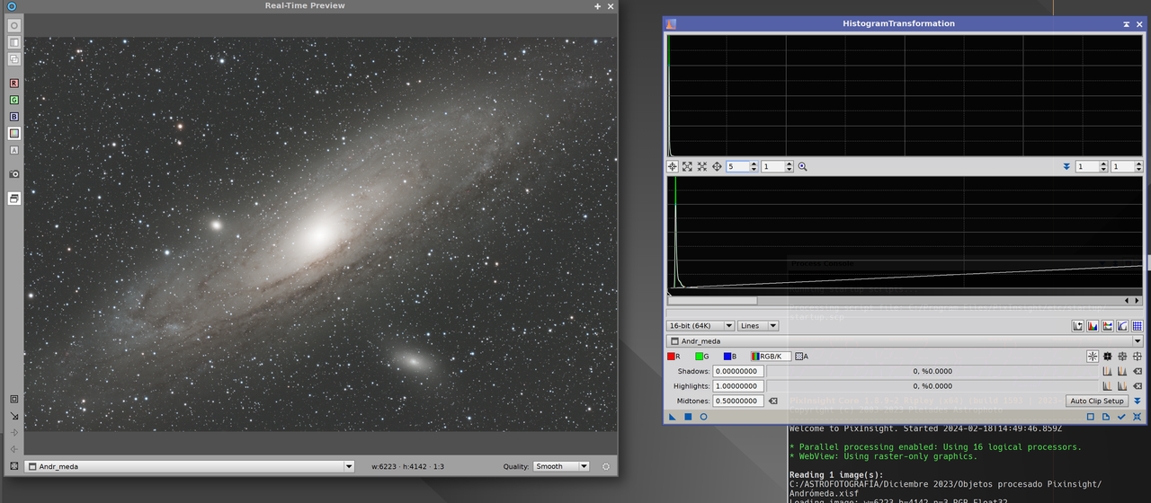The width and height of the screenshot is (1151, 503).
Task: Click the Highlights slider bar
Action: pos(932,386)
